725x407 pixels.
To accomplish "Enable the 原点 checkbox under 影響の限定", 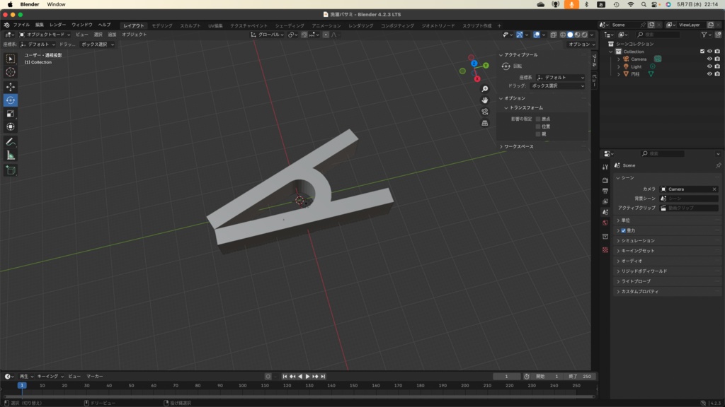I will pyautogui.click(x=538, y=119).
